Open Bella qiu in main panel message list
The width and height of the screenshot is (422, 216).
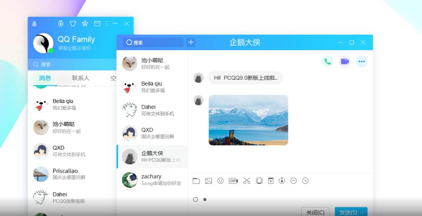(x=72, y=104)
